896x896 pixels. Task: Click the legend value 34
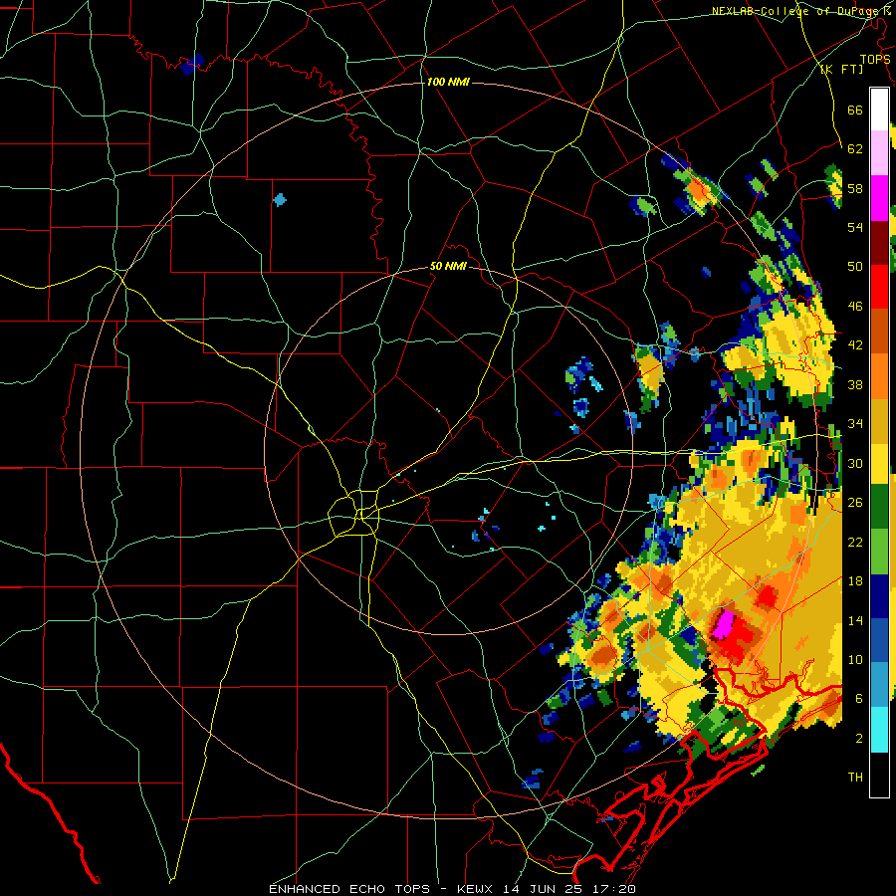click(855, 424)
